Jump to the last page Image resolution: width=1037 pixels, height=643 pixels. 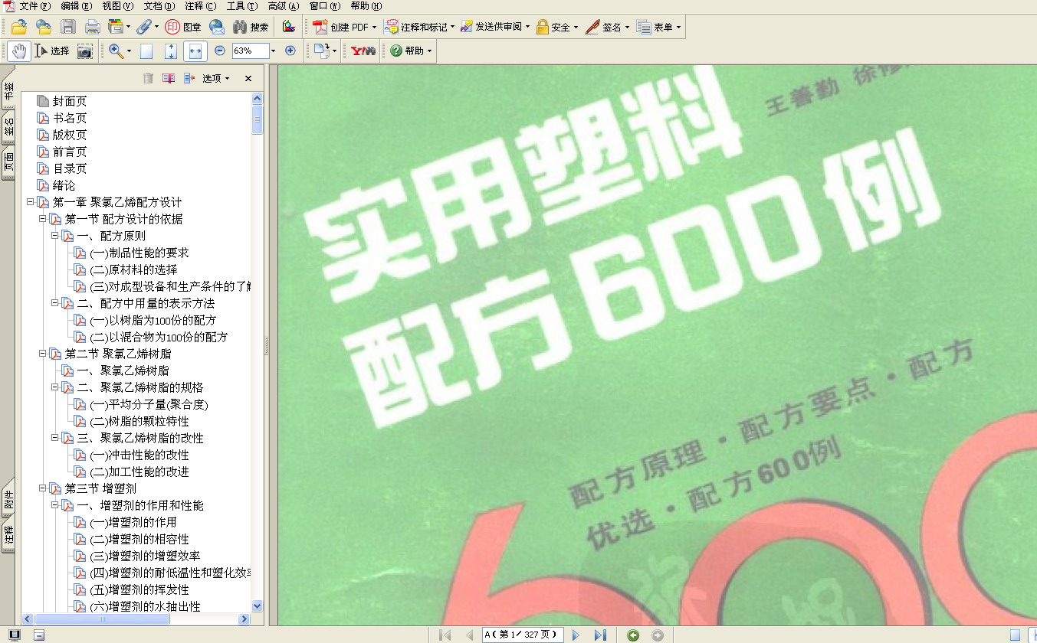(600, 635)
